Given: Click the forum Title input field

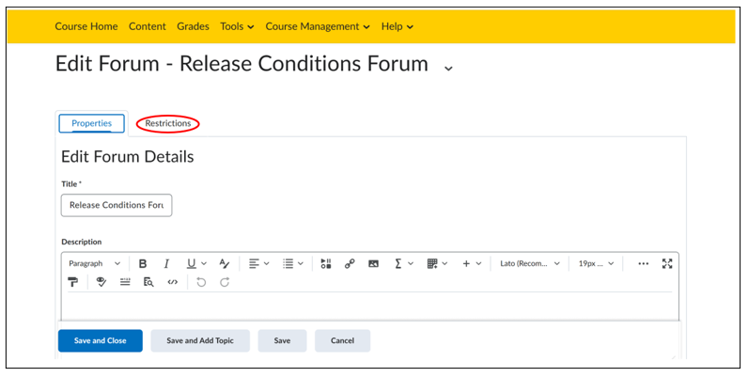Looking at the screenshot, I should (117, 205).
